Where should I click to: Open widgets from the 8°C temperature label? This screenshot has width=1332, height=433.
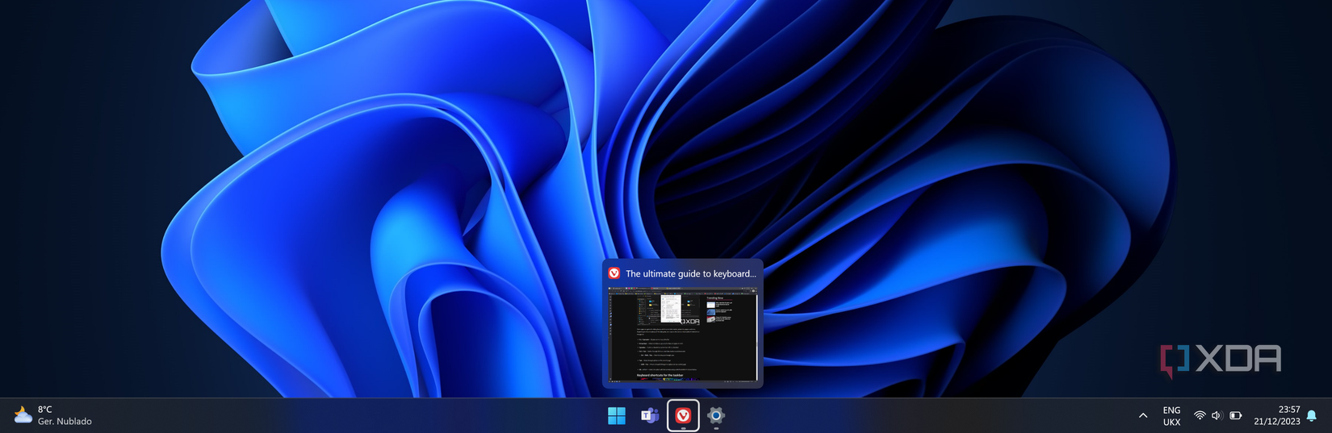45,410
